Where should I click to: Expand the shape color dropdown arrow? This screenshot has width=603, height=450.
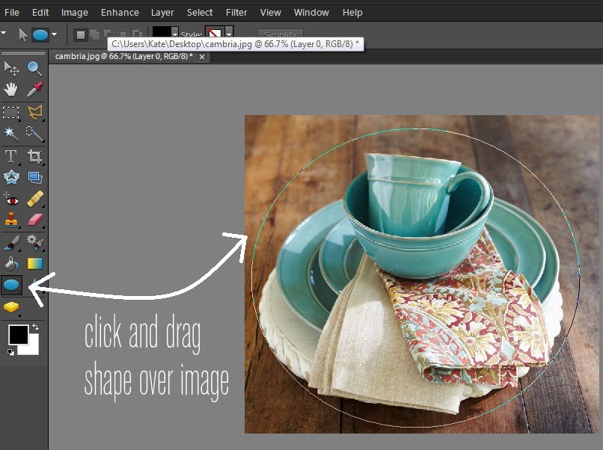pyautogui.click(x=175, y=34)
